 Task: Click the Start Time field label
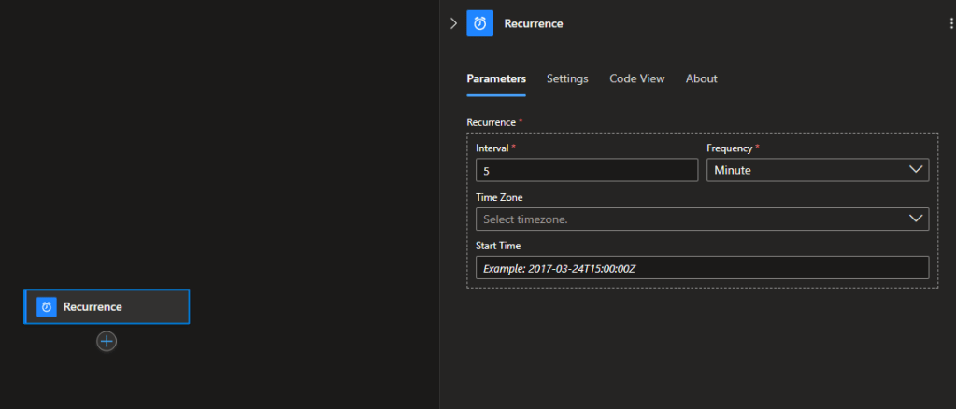click(498, 246)
